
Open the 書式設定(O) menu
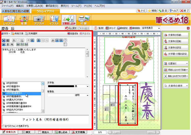[x=52, y=6]
